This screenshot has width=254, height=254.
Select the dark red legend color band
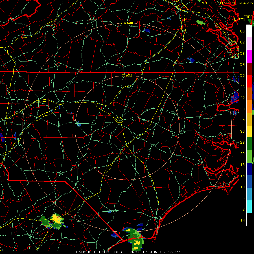point(249,69)
